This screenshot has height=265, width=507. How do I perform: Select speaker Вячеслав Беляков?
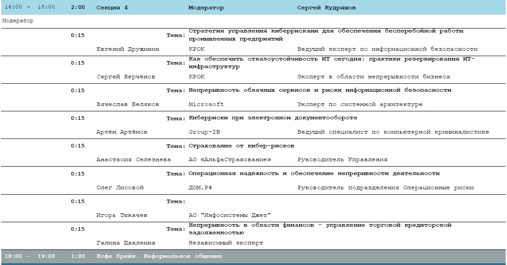(x=127, y=104)
